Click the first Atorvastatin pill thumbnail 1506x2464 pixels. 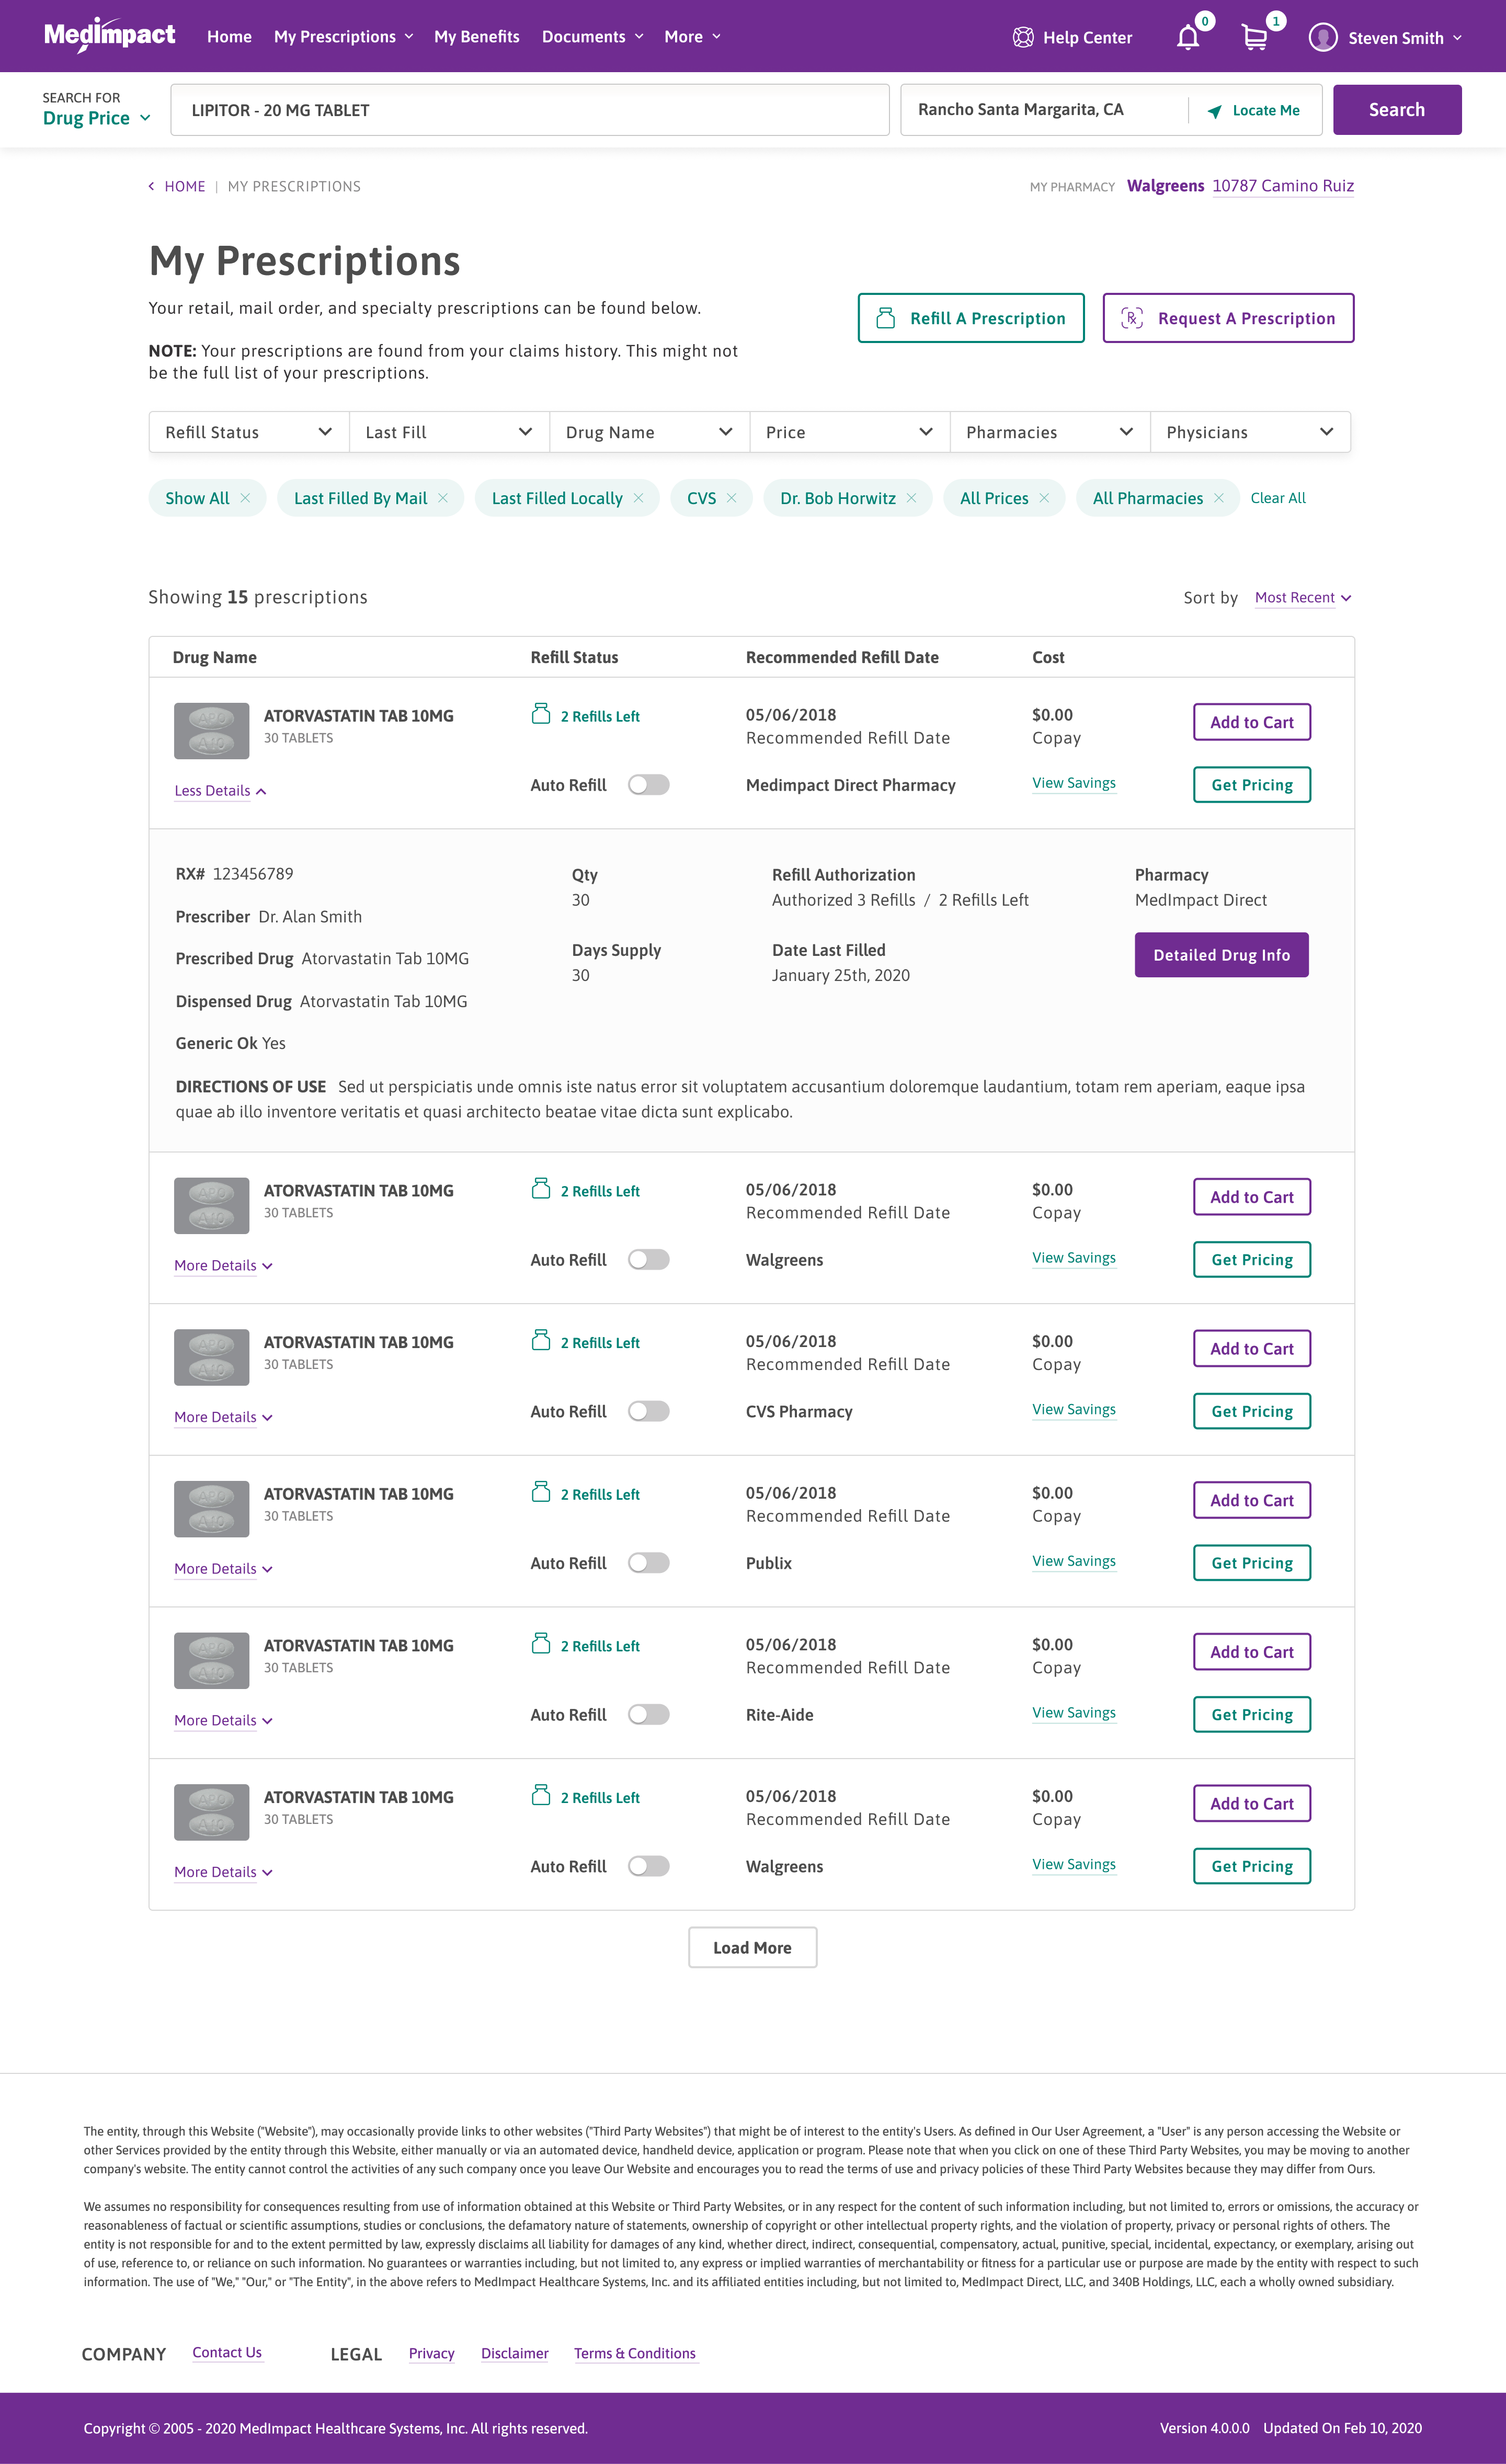coord(211,731)
